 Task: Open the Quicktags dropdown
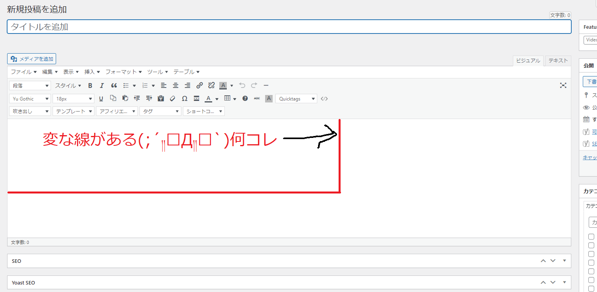click(296, 99)
